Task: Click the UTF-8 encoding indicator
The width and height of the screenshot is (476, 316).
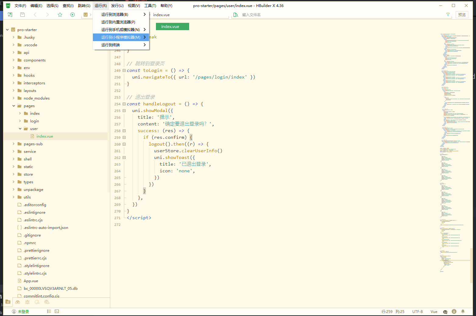Action: click(418, 311)
